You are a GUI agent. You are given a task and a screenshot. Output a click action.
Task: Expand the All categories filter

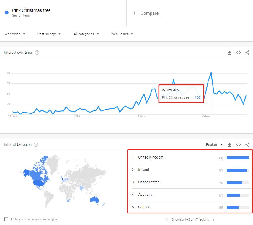click(86, 34)
